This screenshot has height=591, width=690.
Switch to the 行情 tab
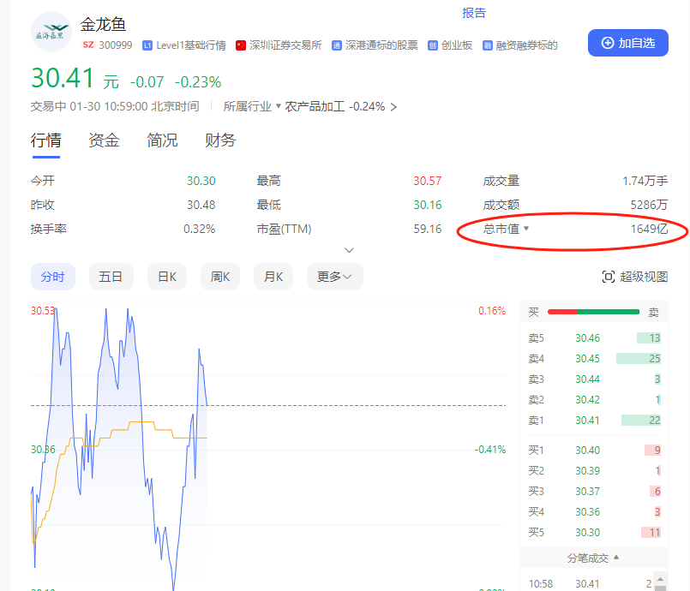tap(45, 140)
